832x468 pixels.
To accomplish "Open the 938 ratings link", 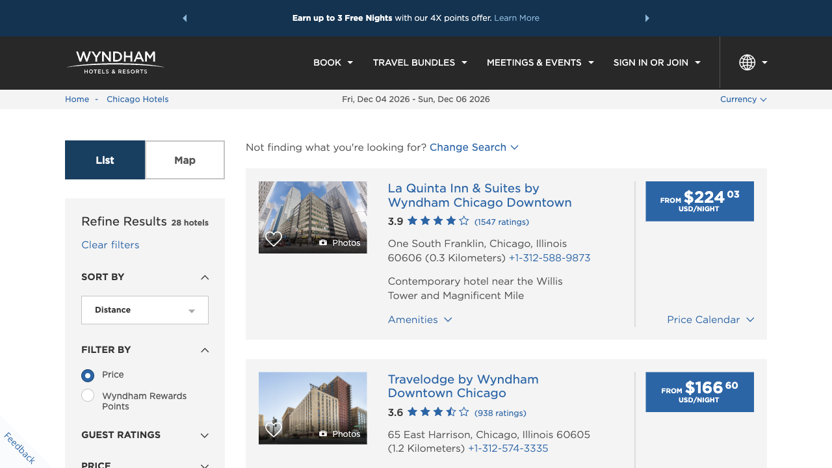I will (500, 413).
